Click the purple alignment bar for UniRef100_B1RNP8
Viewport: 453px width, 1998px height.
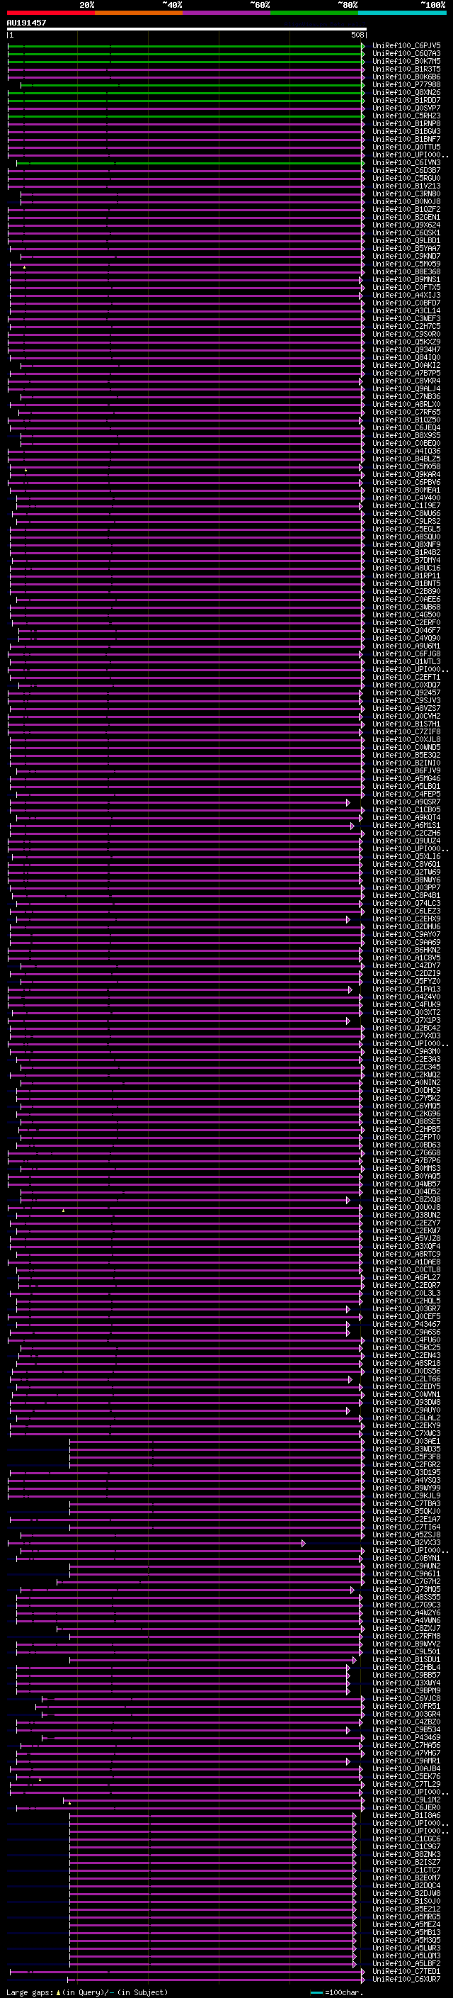(x=184, y=124)
